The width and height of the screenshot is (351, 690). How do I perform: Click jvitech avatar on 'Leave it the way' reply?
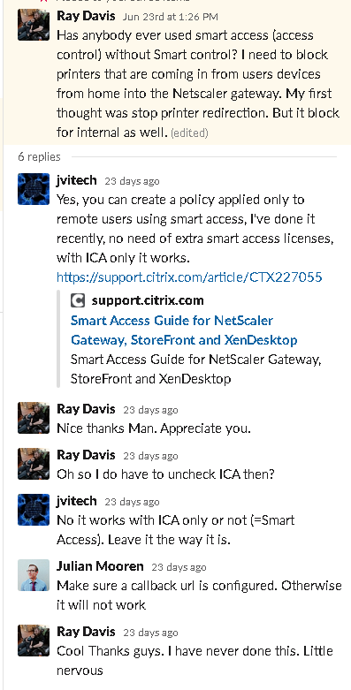click(x=34, y=510)
